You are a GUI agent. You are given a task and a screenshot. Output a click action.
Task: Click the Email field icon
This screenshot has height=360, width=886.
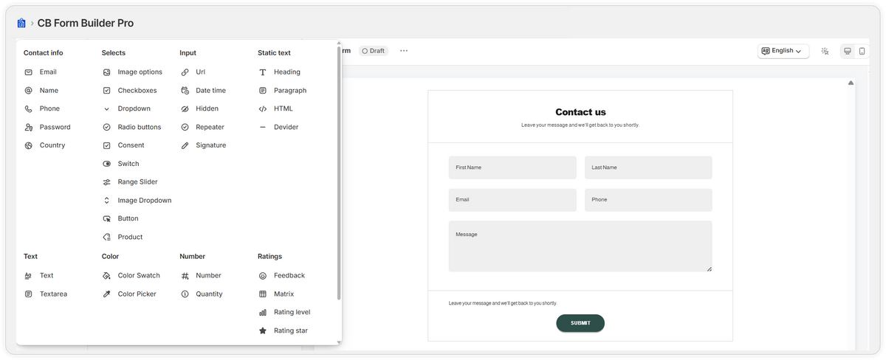point(28,72)
